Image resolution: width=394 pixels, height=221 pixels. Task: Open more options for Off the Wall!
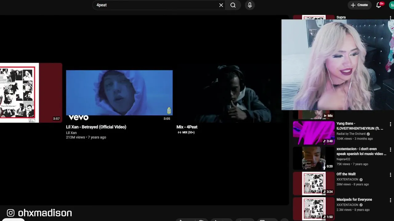coord(390,175)
